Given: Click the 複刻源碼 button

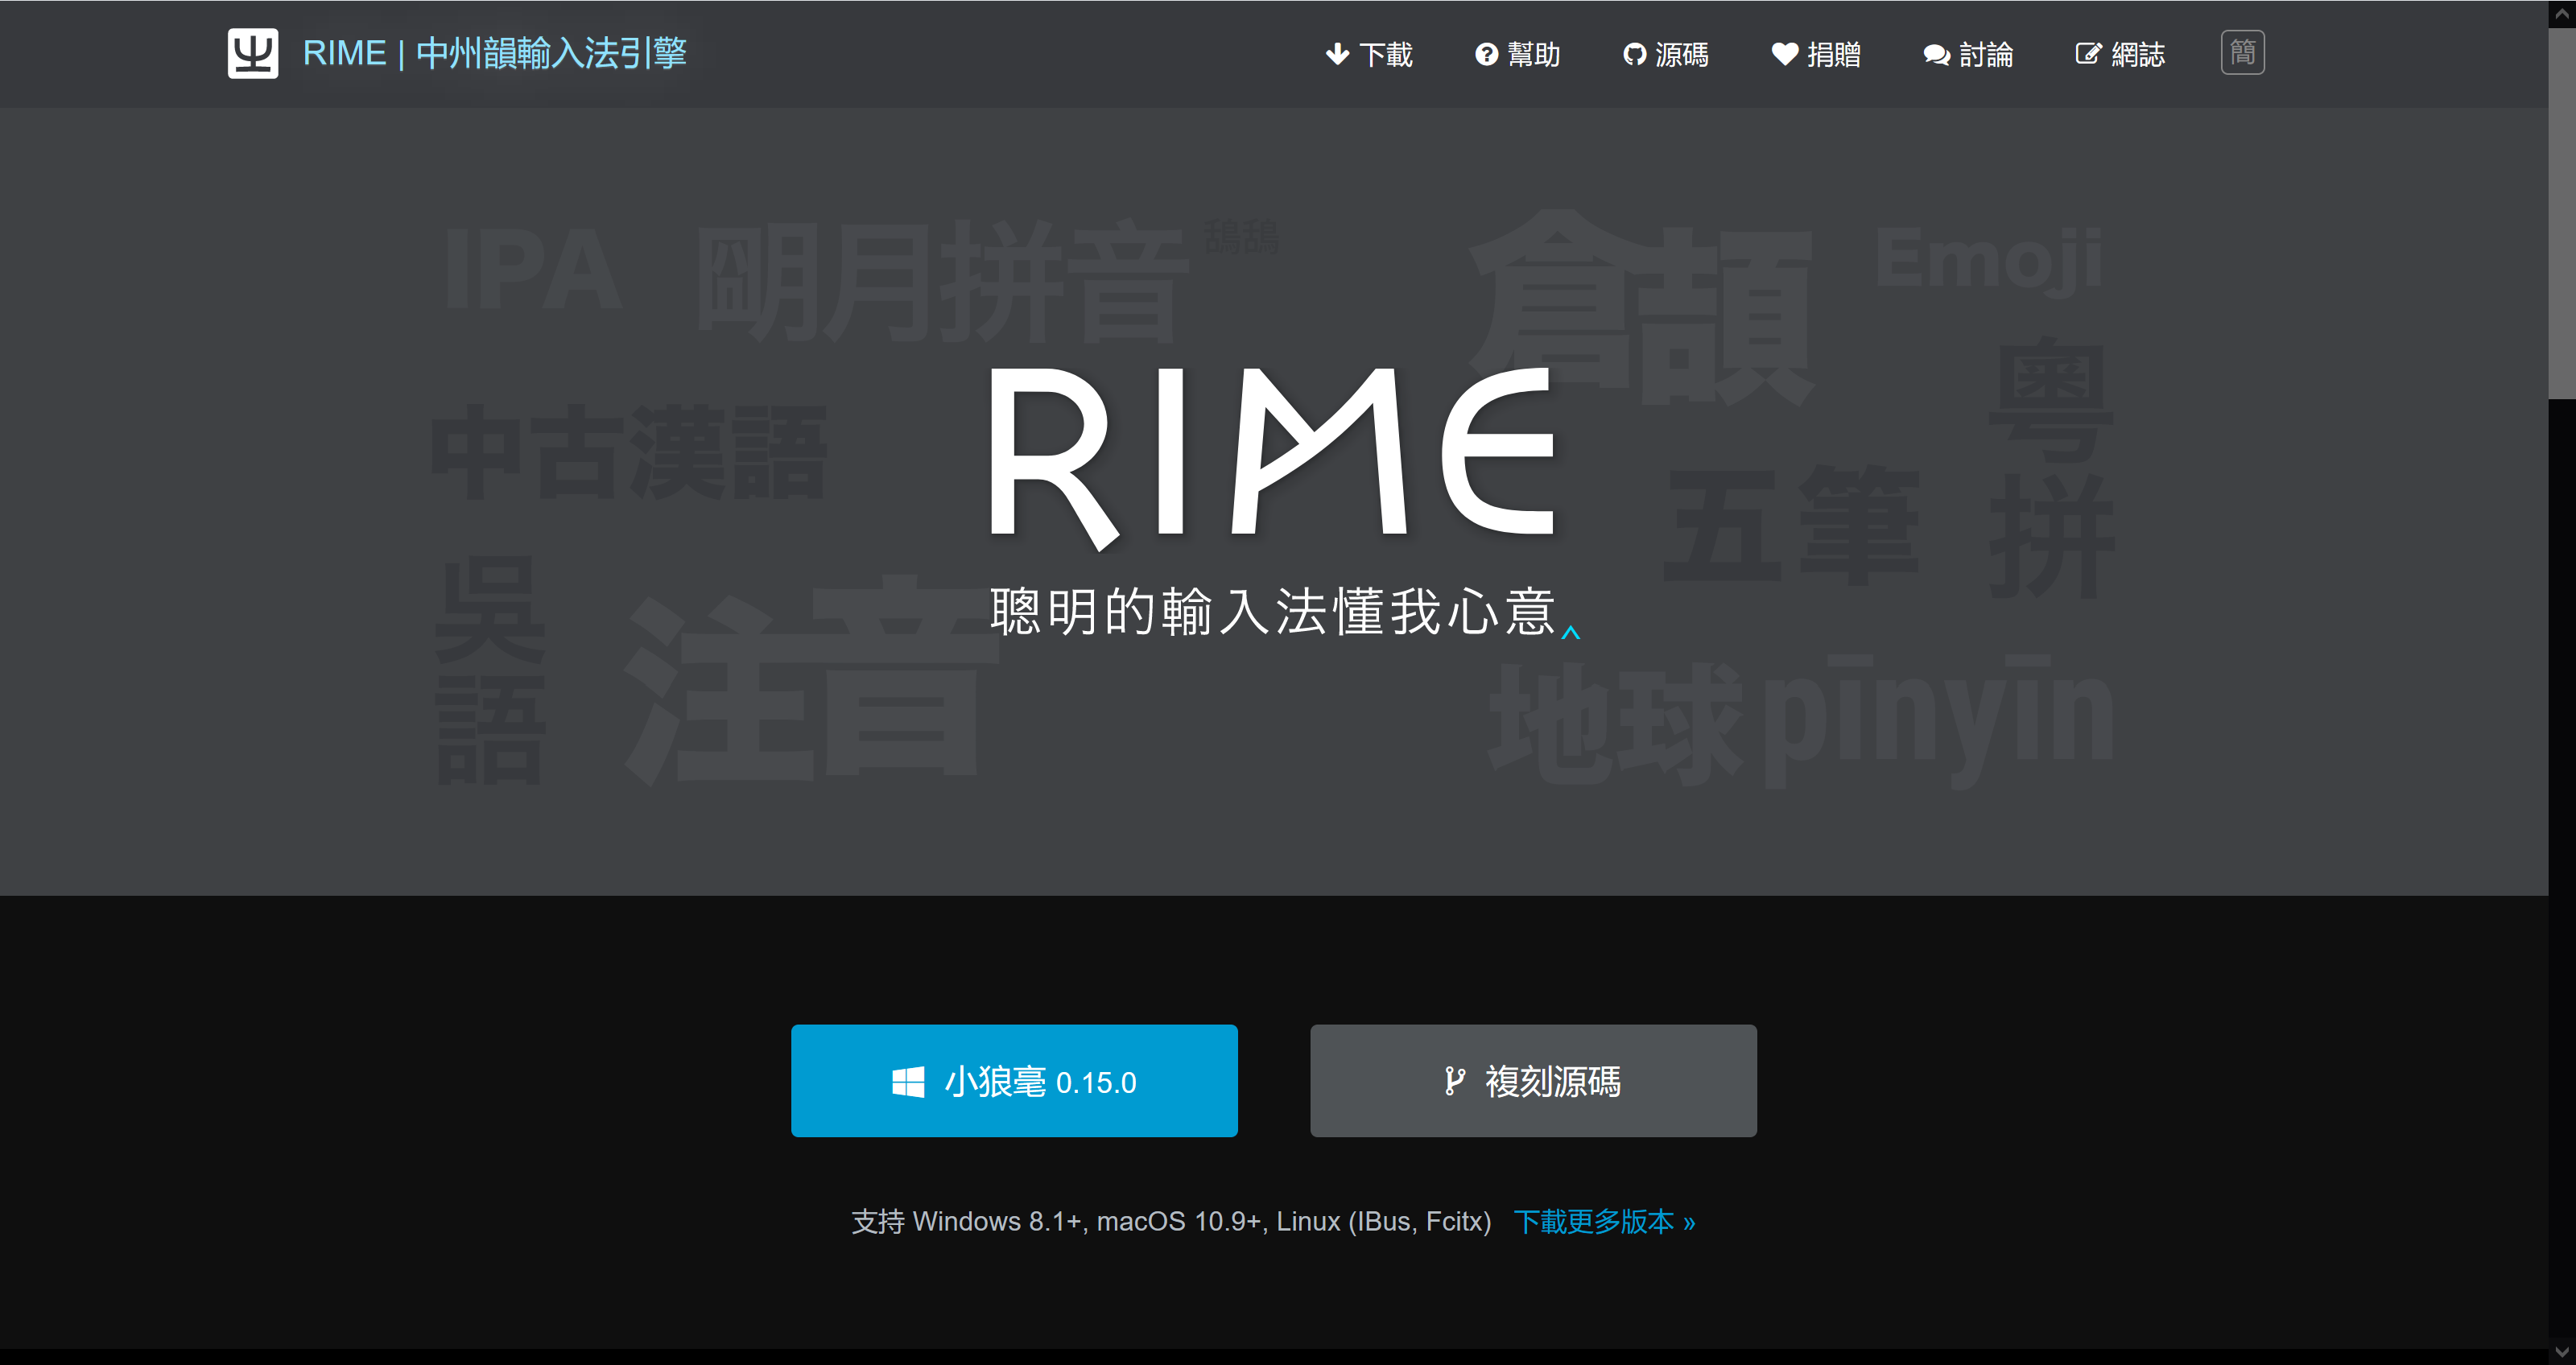Looking at the screenshot, I should click(x=1533, y=1080).
